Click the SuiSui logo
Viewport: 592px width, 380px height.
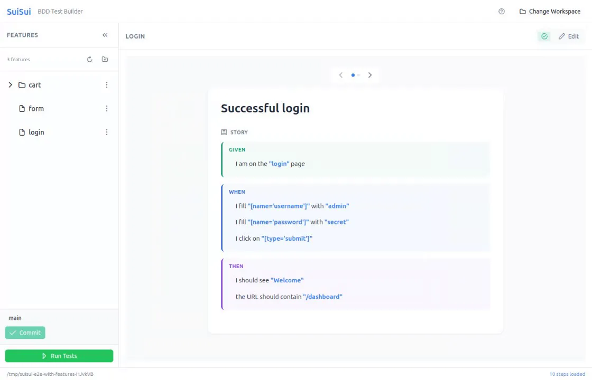point(19,11)
